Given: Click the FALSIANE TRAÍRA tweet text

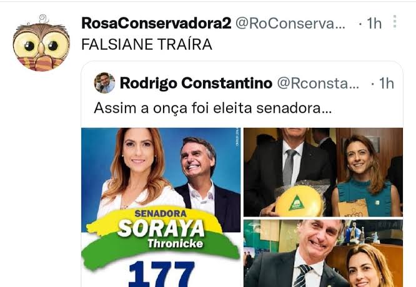Looking at the screenshot, I should (147, 44).
